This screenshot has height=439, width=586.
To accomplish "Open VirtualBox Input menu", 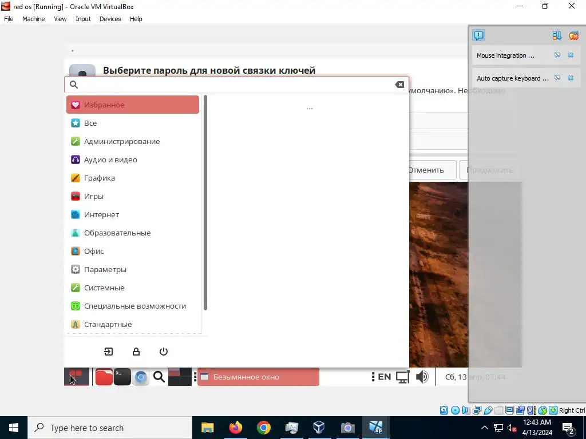I will point(83,19).
